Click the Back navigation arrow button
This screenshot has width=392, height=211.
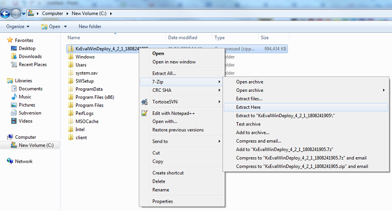(5, 14)
